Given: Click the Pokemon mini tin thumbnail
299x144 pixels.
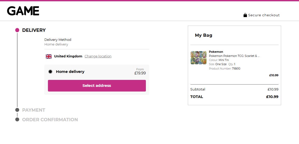Looking at the screenshot, I should click(198, 58).
